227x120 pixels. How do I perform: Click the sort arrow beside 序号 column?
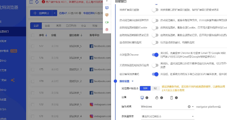46,35
